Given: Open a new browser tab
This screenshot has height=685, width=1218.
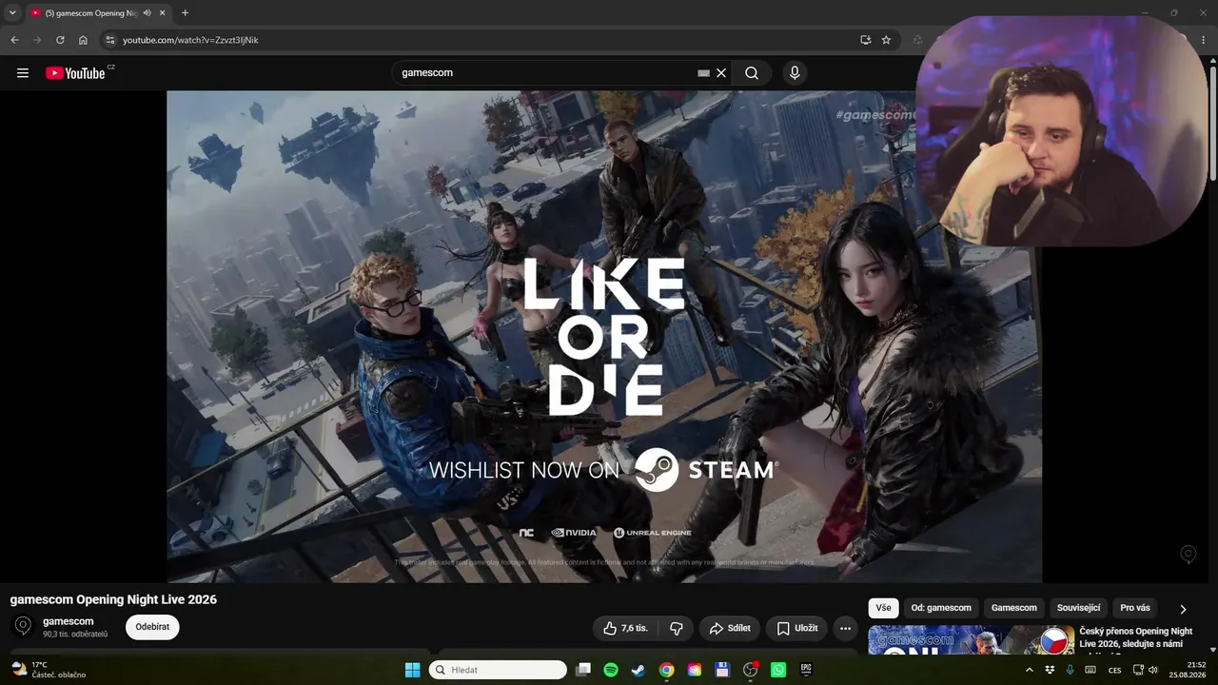Looking at the screenshot, I should (185, 12).
